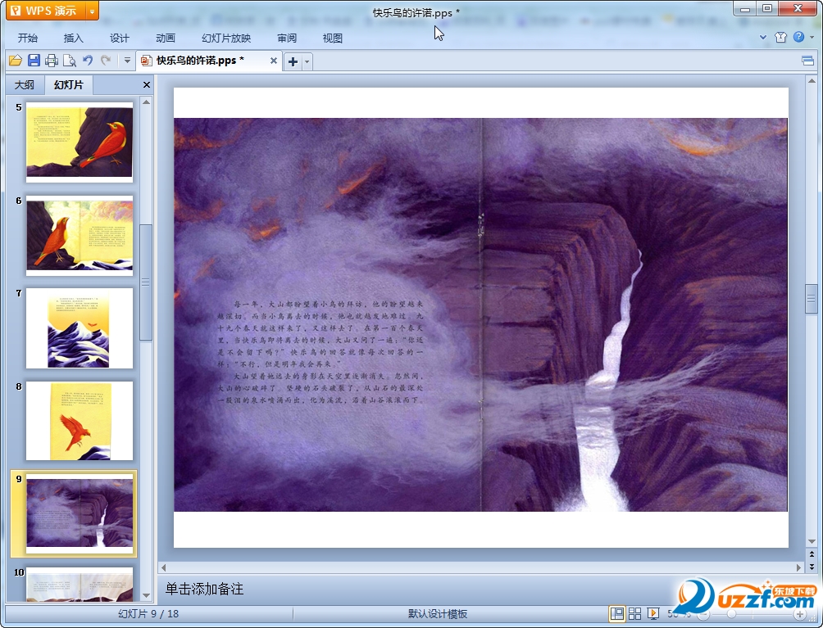Select slide 5 thumbnail
This screenshot has height=628, width=823.
80,142
